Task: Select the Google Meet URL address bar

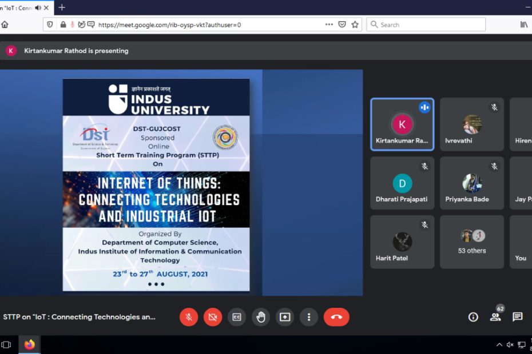Action: 206,25
